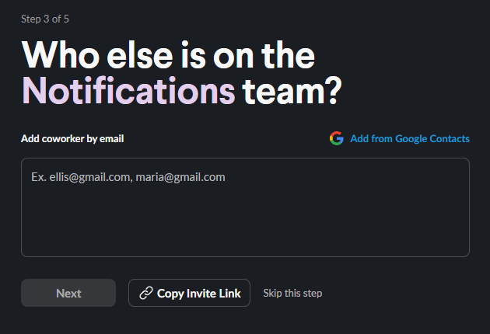Click the right edge of the email text area

coord(462,207)
